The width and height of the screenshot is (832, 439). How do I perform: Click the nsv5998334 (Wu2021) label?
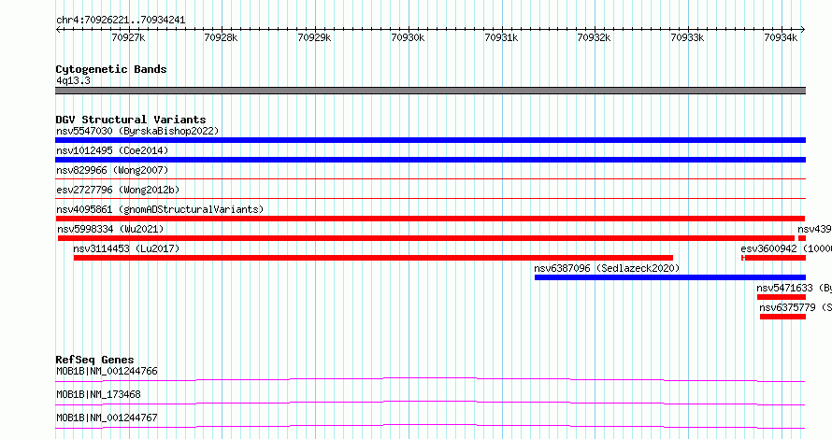(110, 229)
